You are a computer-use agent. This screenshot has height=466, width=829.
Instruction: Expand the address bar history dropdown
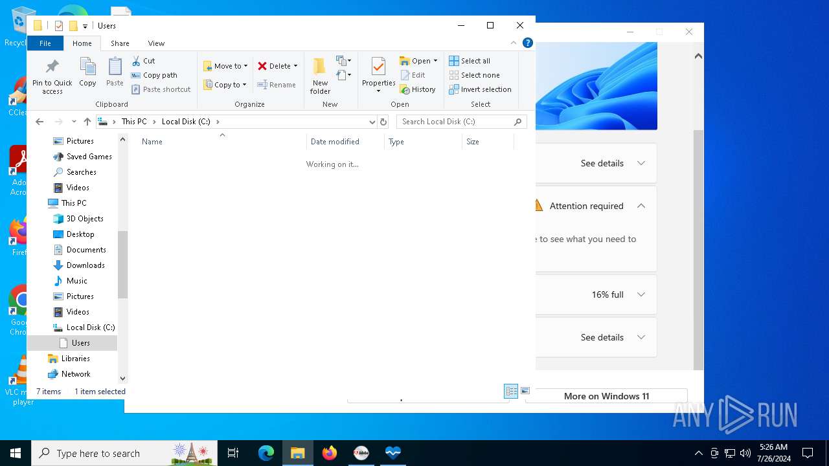click(372, 122)
